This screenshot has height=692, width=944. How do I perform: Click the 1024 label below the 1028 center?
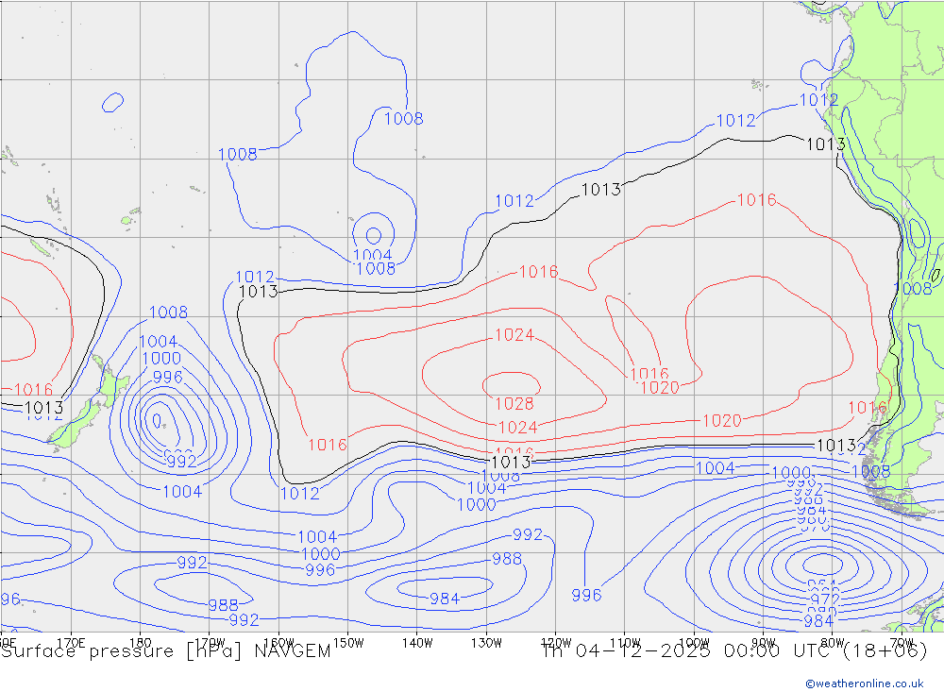tap(517, 428)
